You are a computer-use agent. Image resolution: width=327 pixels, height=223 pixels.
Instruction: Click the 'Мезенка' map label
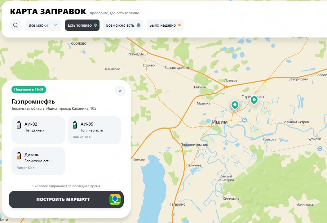pyautogui.click(x=203, y=103)
